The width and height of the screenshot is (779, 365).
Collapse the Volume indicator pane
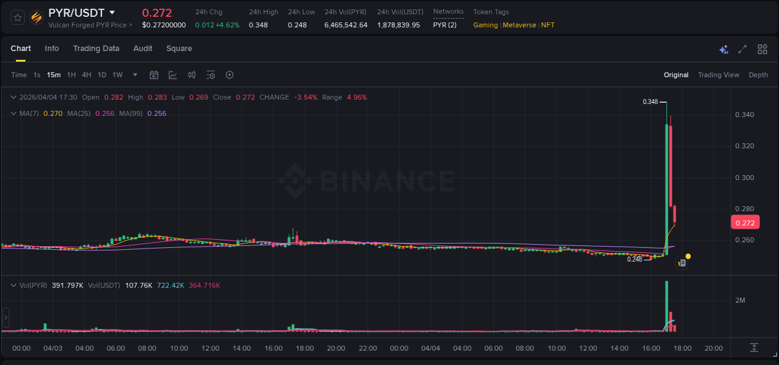click(12, 284)
